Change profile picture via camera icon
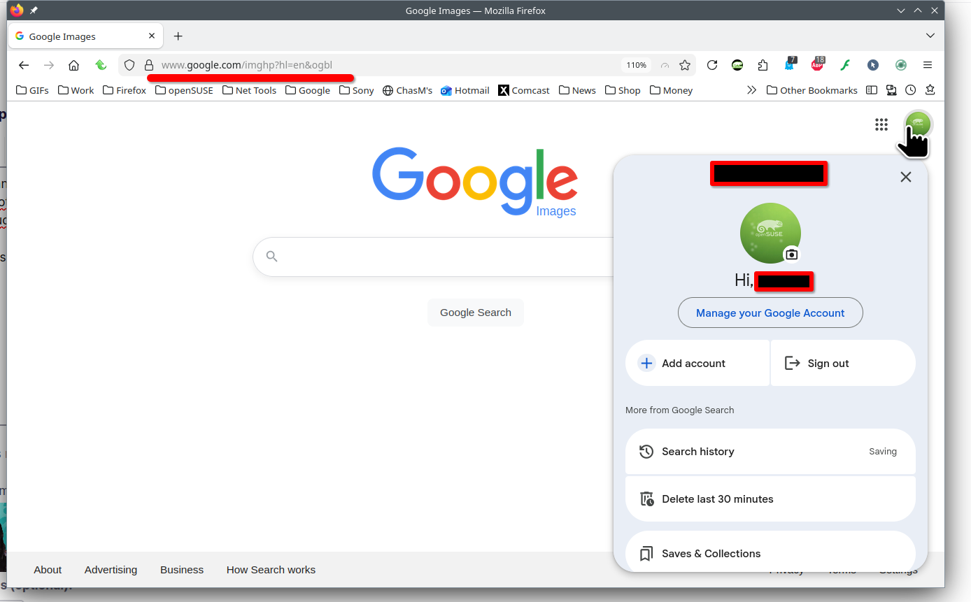 [x=791, y=255]
